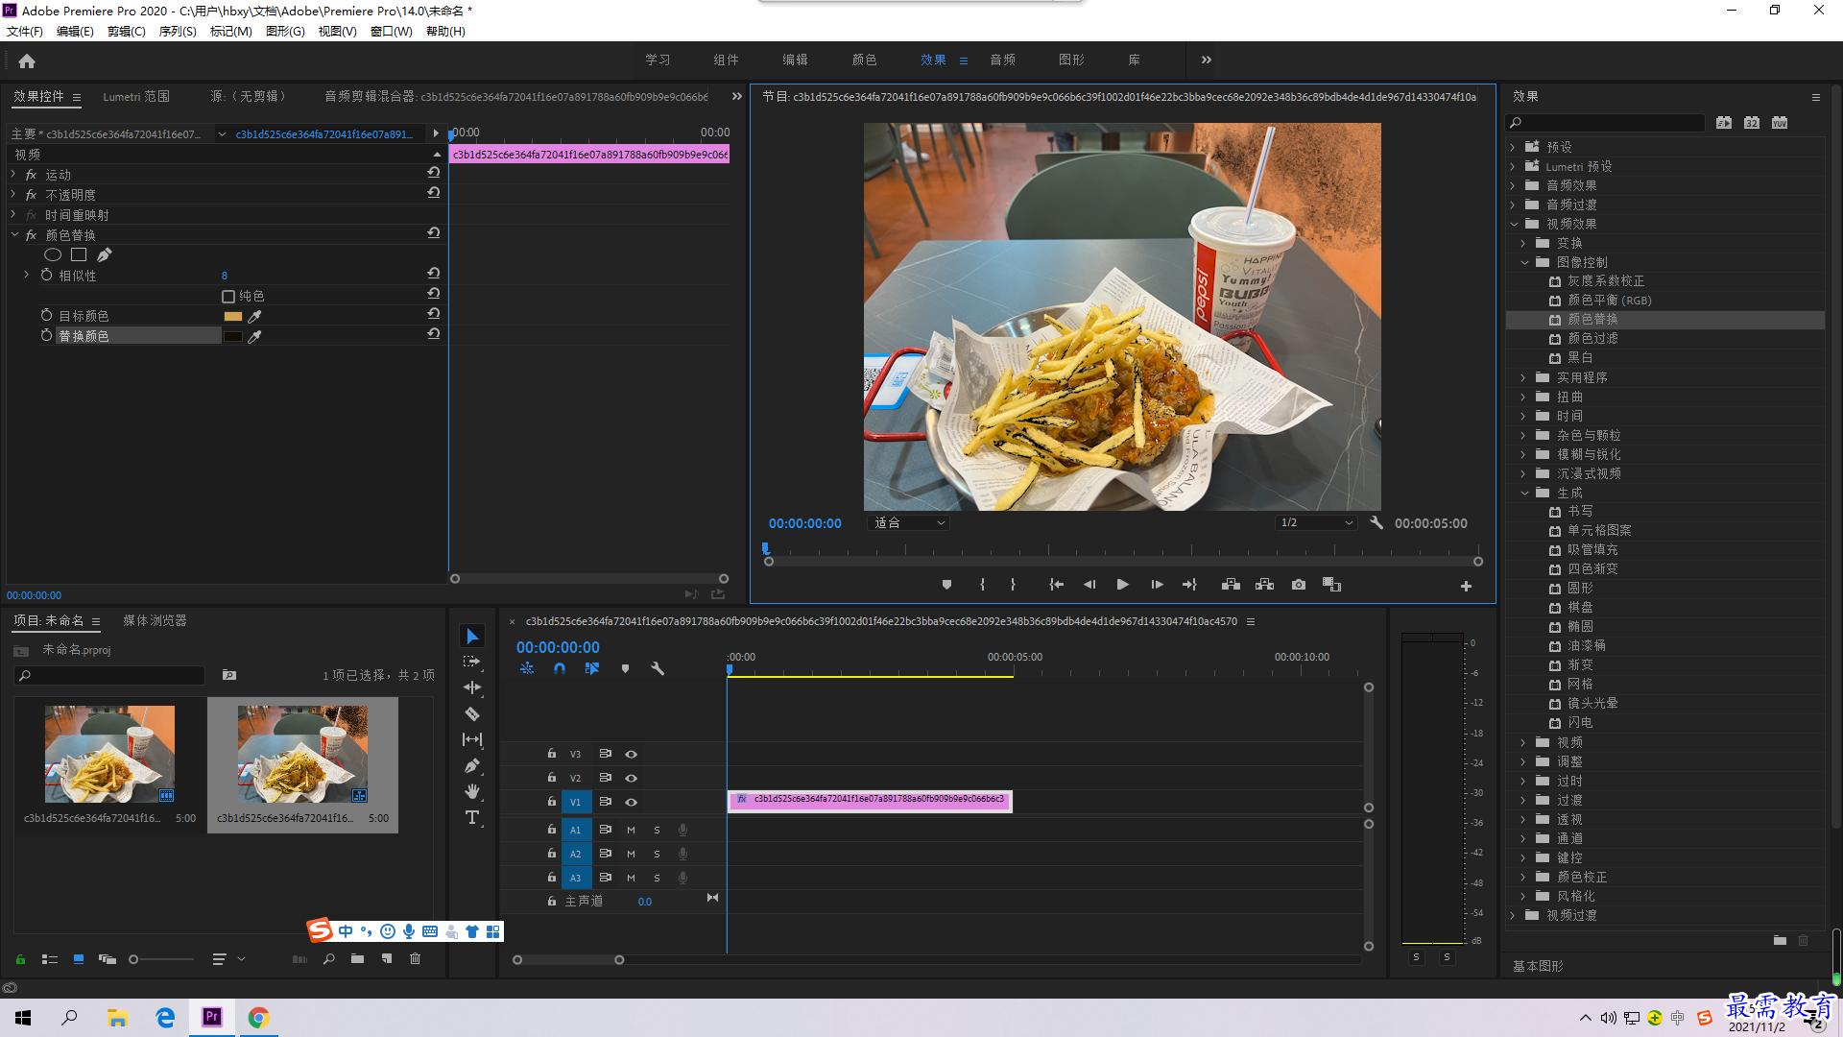This screenshot has width=1843, height=1037.
Task: Select the Selection tool arrow
Action: tap(472, 637)
